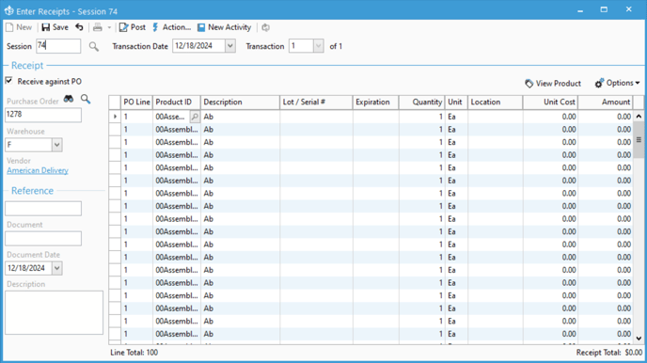This screenshot has height=363, width=647.
Task: Search sessions with magnifier icon
Action: click(x=94, y=46)
